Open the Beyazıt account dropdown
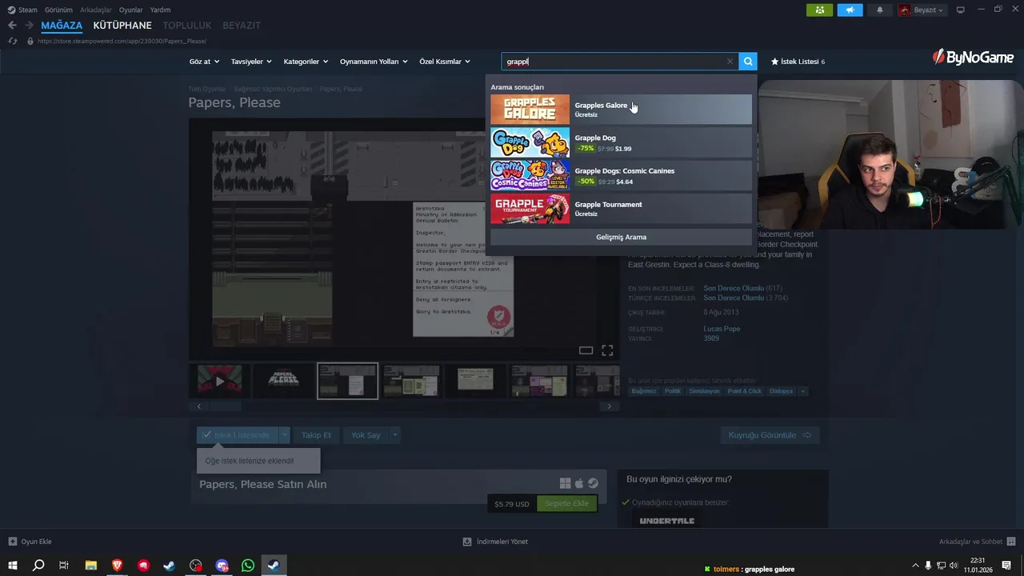The image size is (1024, 576). [922, 10]
